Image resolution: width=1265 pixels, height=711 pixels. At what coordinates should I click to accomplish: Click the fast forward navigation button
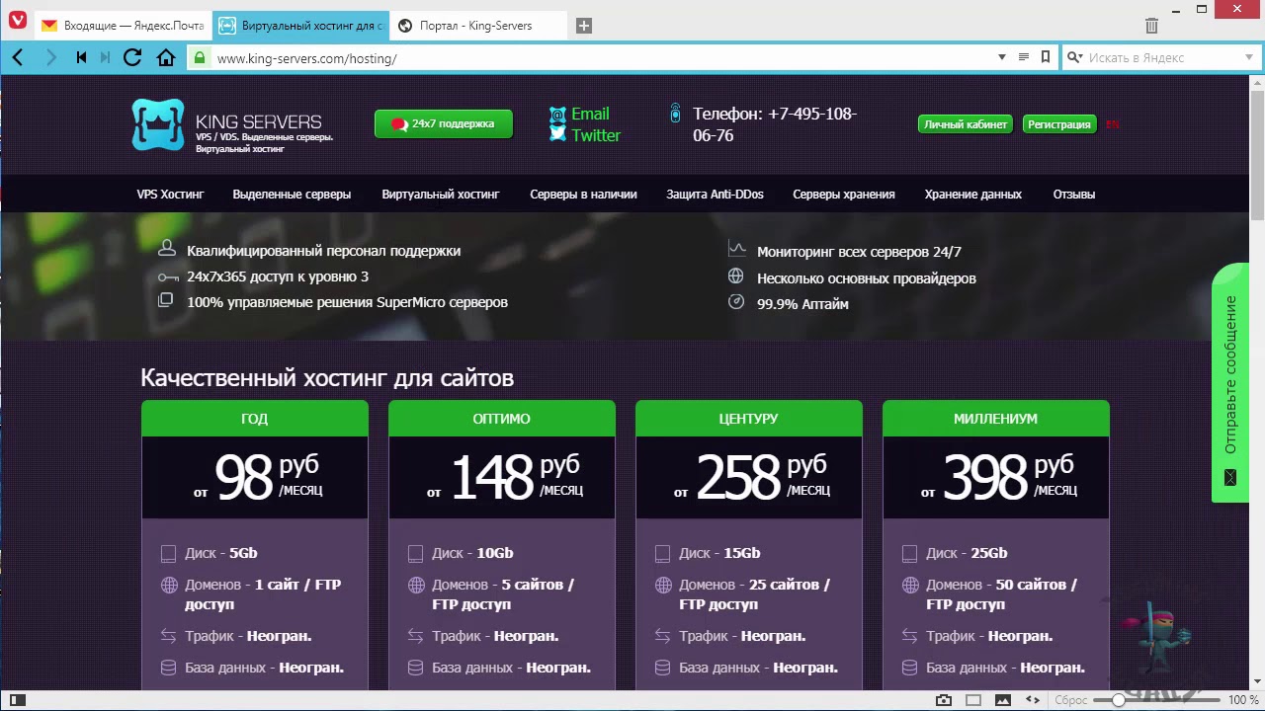[x=105, y=58]
